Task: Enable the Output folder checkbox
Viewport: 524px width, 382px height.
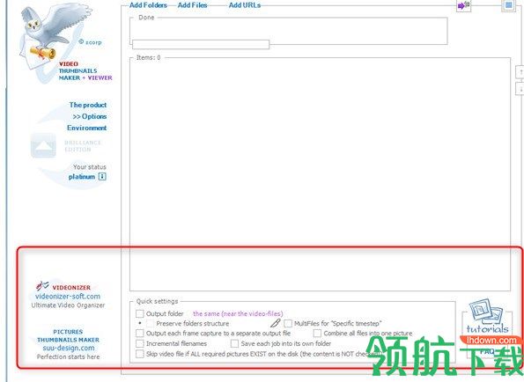Action: [x=140, y=313]
